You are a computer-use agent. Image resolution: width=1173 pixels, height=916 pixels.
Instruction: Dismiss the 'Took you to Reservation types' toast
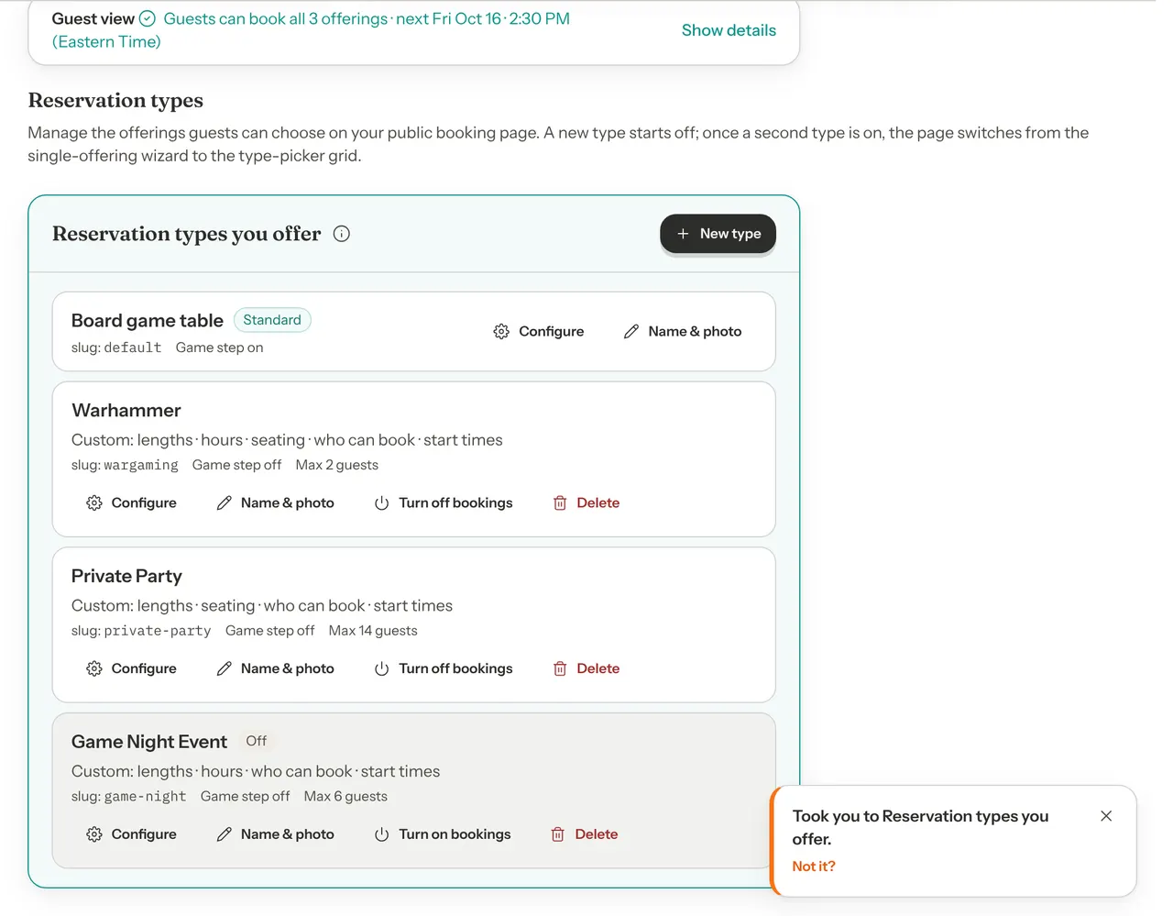1106,816
